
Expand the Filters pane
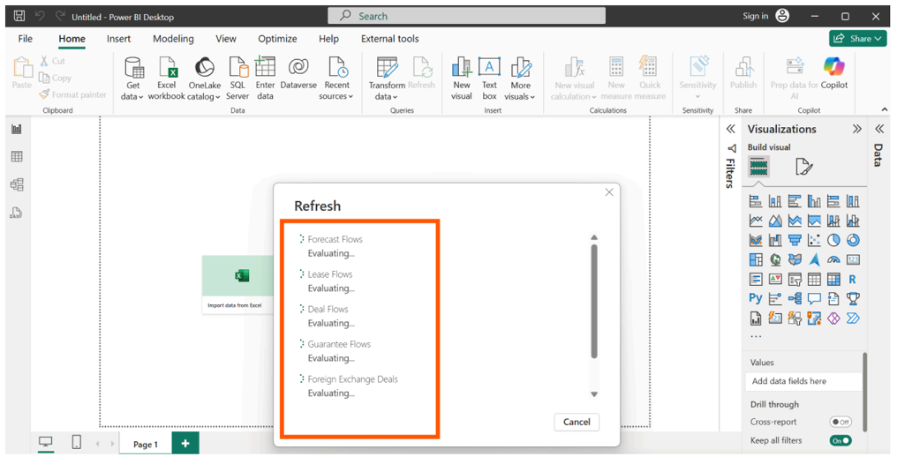[730, 129]
